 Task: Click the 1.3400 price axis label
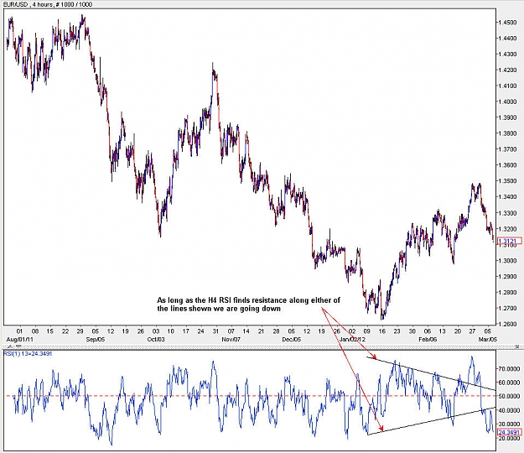[507, 197]
